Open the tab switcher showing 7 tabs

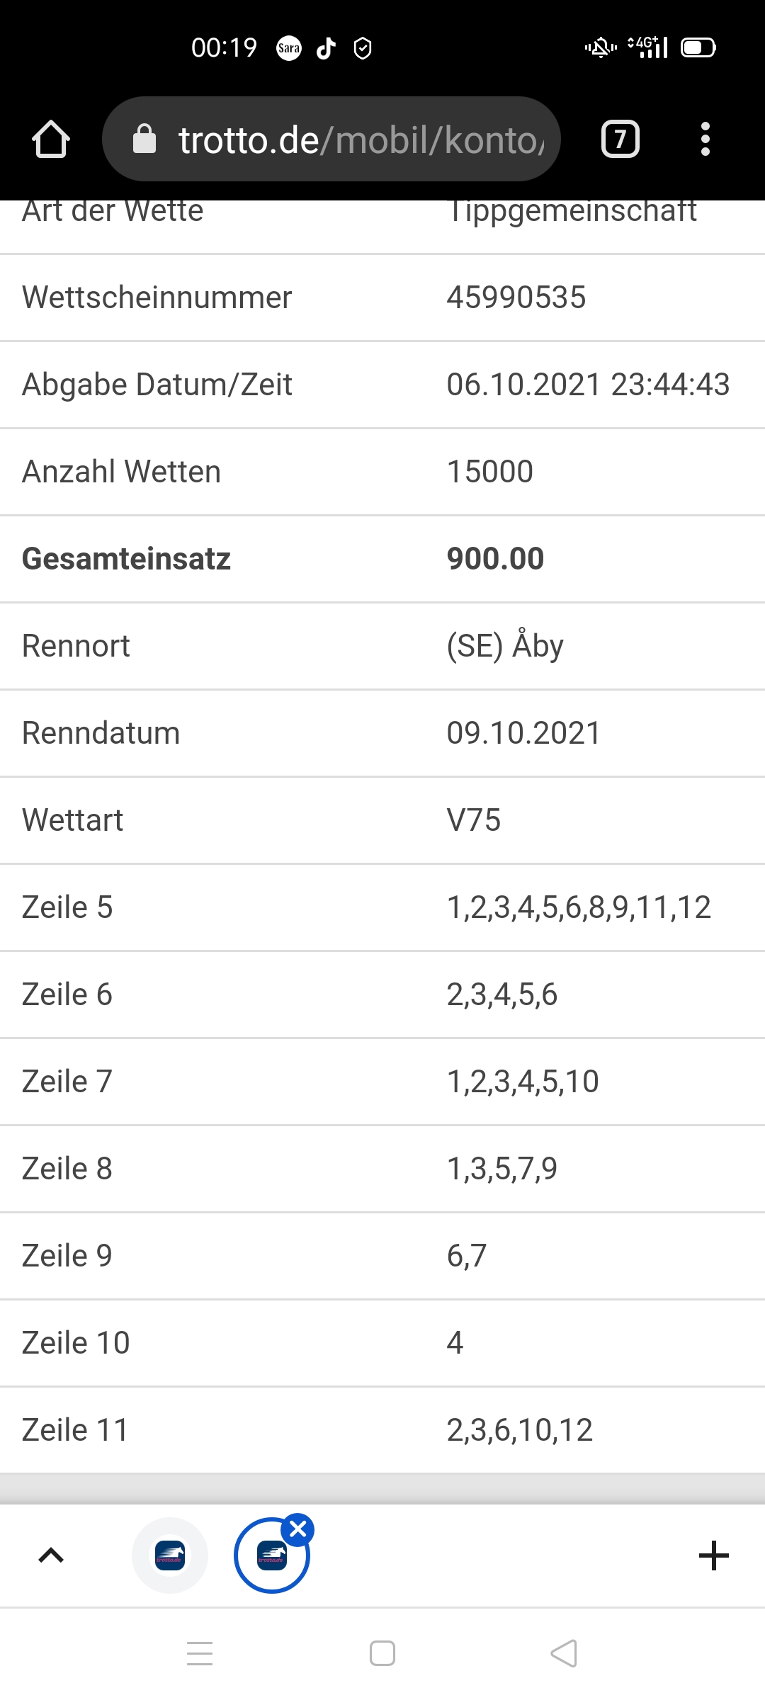(620, 139)
